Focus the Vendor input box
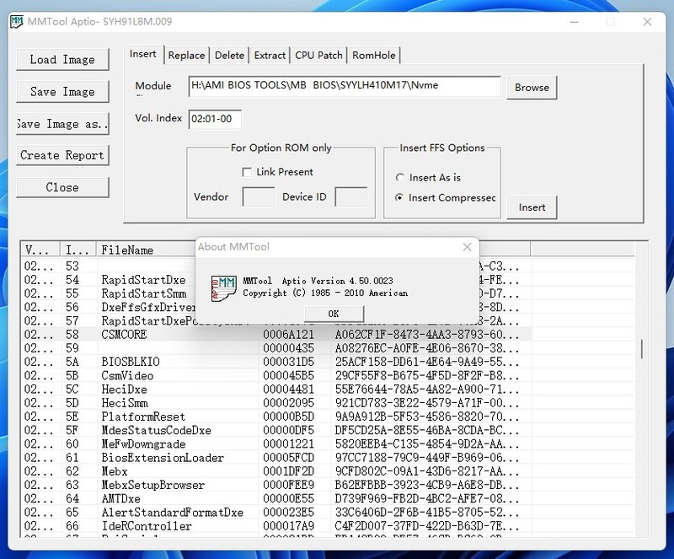This screenshot has width=674, height=559. pos(259,197)
